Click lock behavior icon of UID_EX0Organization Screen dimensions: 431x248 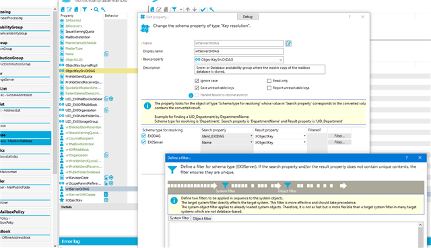tap(106, 110)
